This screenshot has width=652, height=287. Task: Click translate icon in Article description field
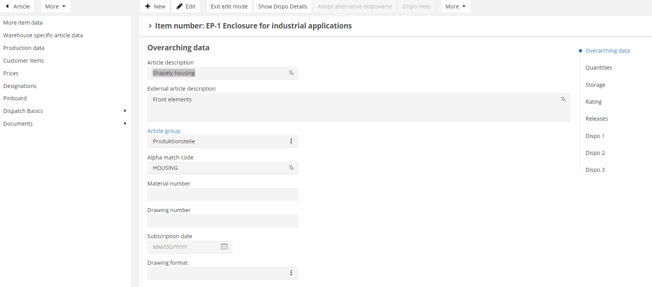tap(291, 73)
